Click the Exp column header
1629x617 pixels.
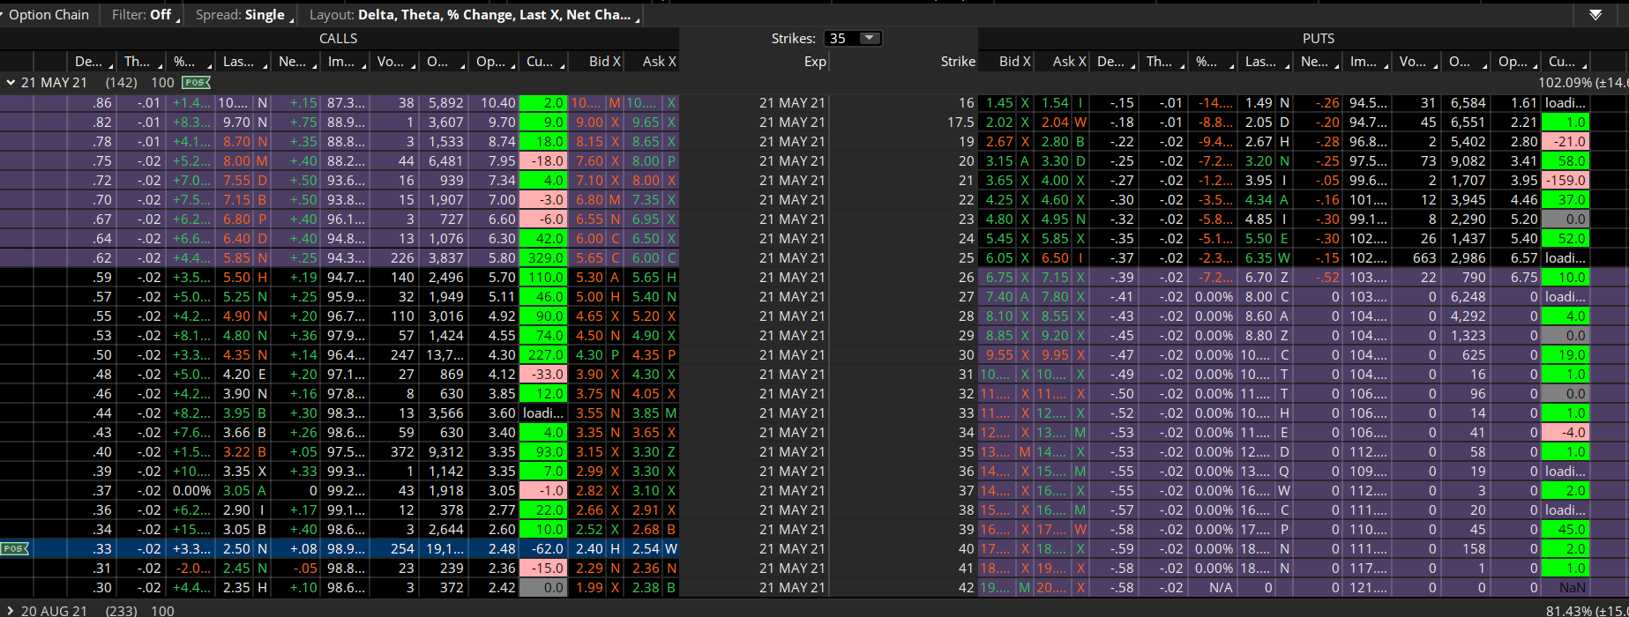(x=814, y=62)
